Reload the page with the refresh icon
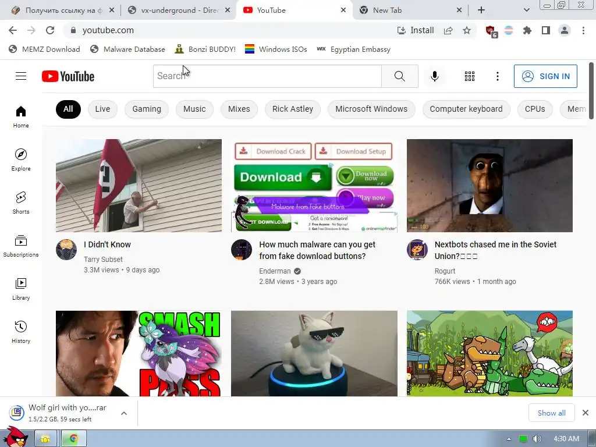Screen dimensions: 596x447 tap(50, 30)
